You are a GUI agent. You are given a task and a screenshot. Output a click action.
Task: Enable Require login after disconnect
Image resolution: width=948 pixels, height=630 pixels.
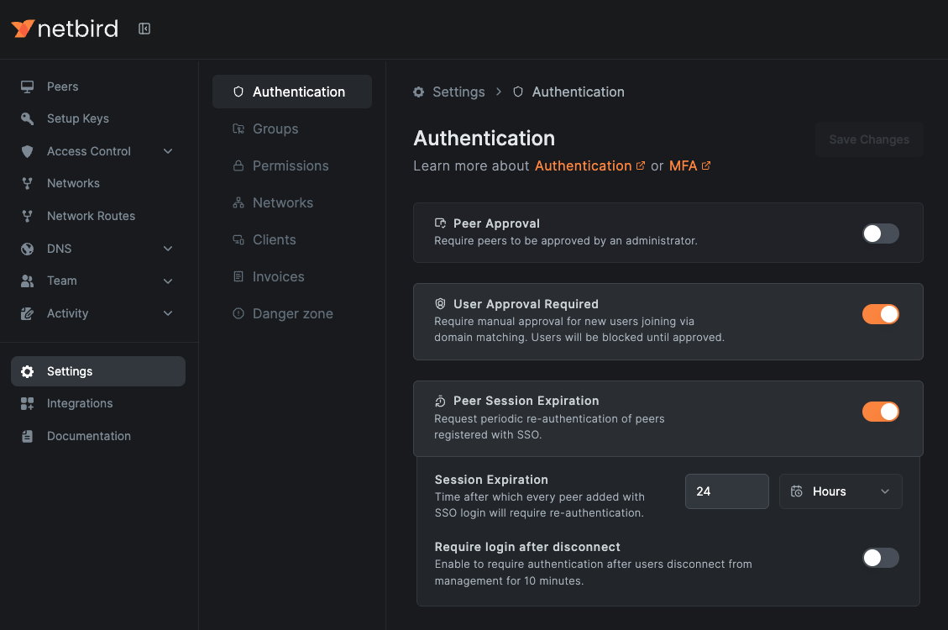click(880, 558)
